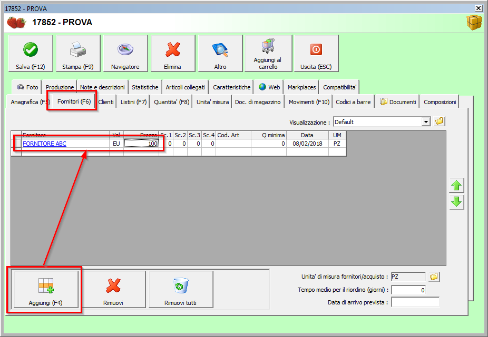Click folder icon beside unita' di misura field

434,277
